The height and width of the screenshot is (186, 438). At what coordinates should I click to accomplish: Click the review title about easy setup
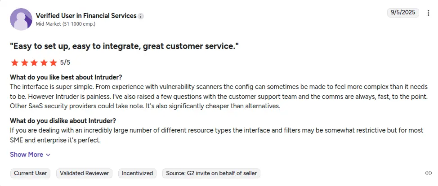[x=124, y=46]
